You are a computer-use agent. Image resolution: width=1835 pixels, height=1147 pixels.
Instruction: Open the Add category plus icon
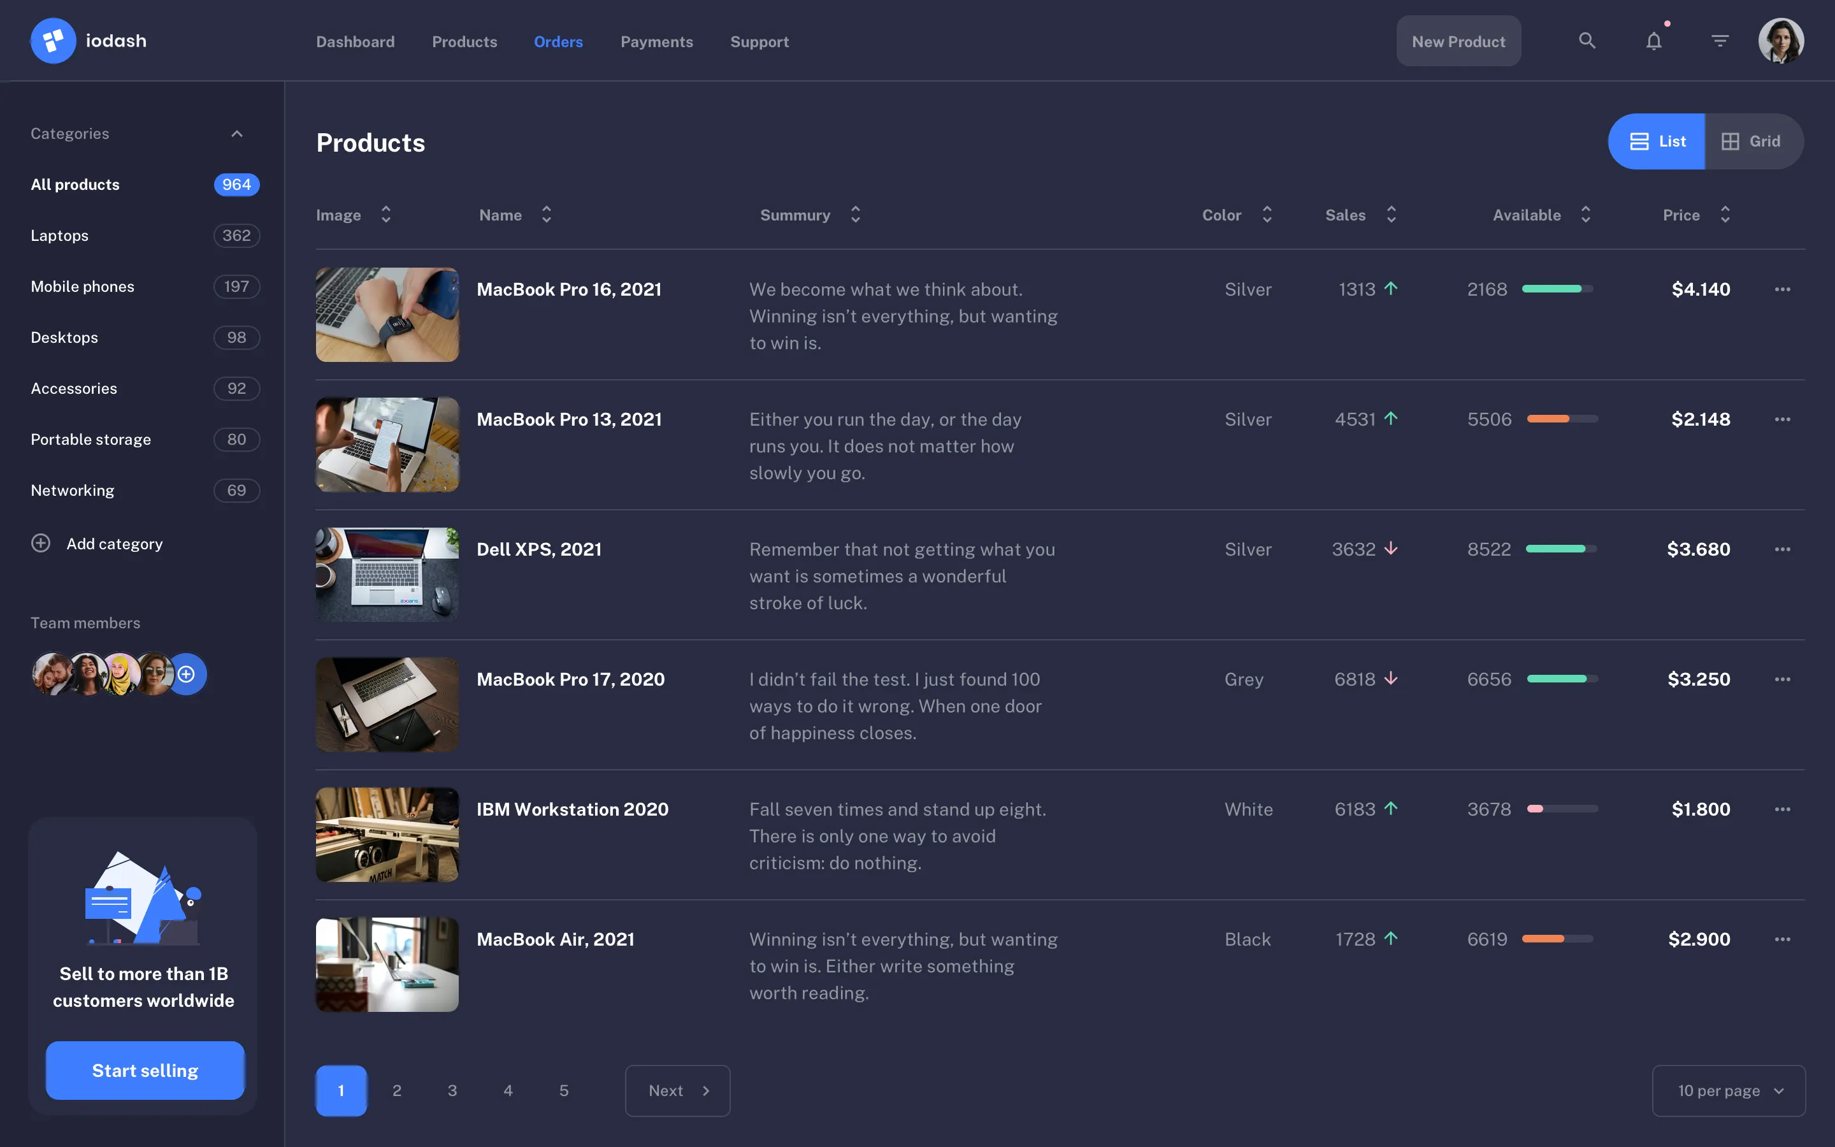pos(40,543)
